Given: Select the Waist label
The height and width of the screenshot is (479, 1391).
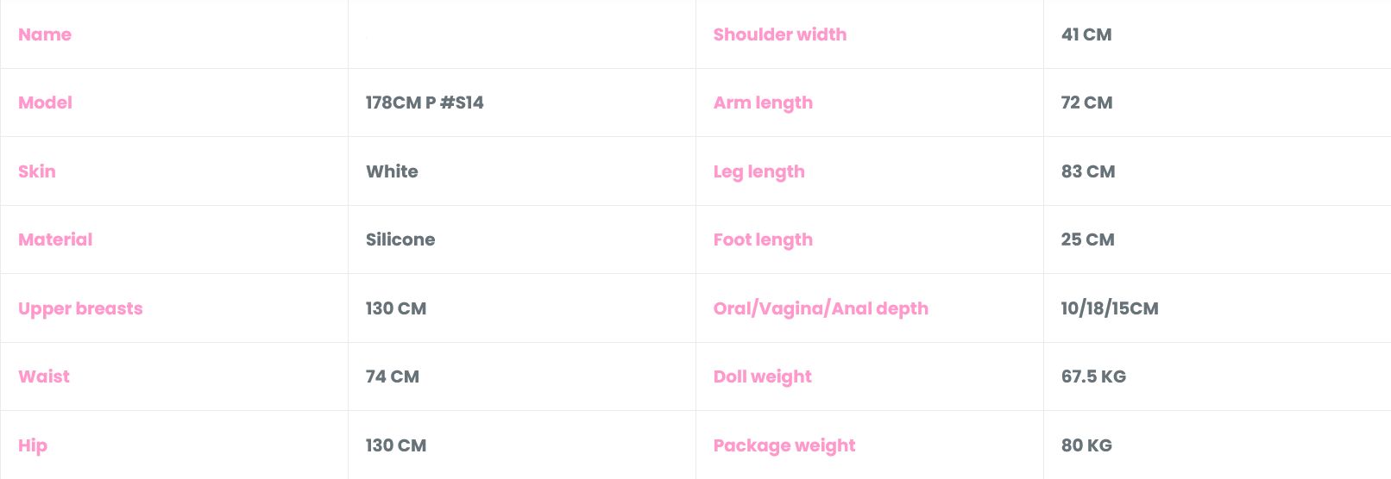Looking at the screenshot, I should pos(44,376).
